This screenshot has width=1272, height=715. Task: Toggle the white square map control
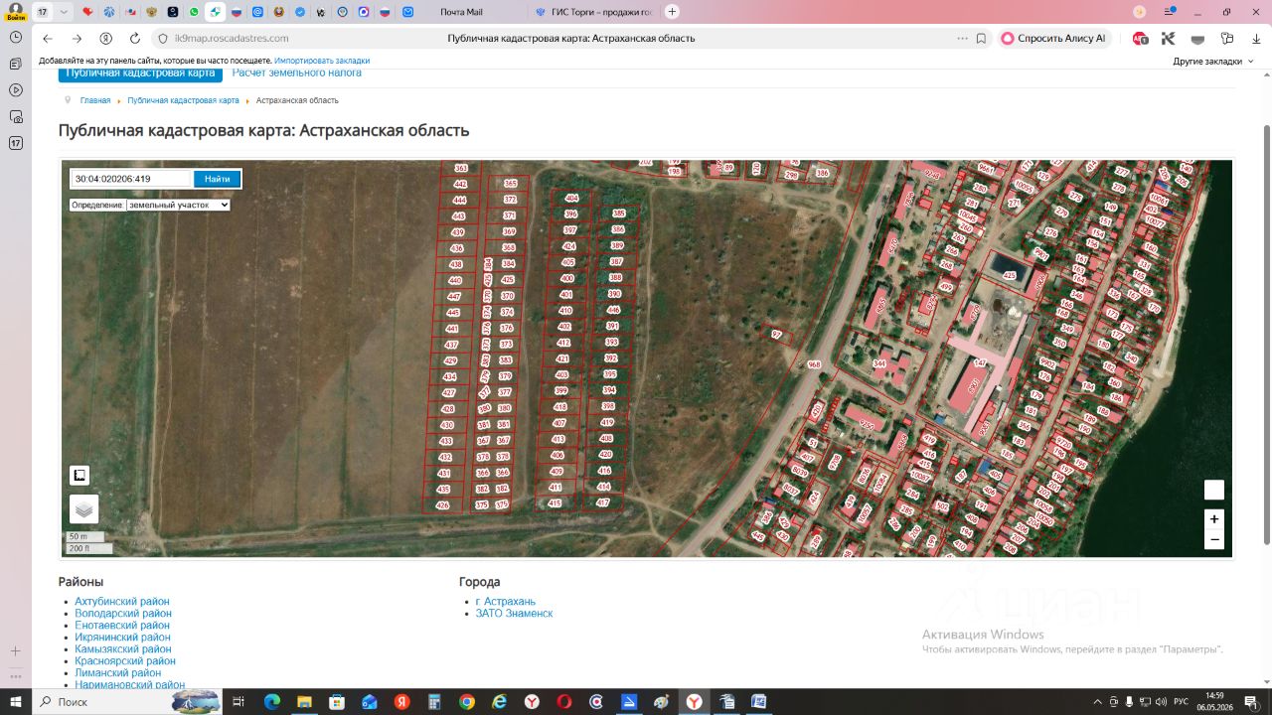coord(1213,490)
